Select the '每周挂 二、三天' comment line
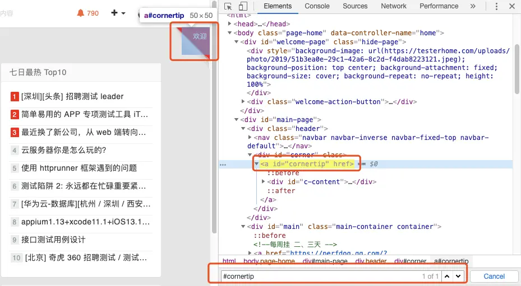The width and height of the screenshot is (521, 286). click(295, 245)
